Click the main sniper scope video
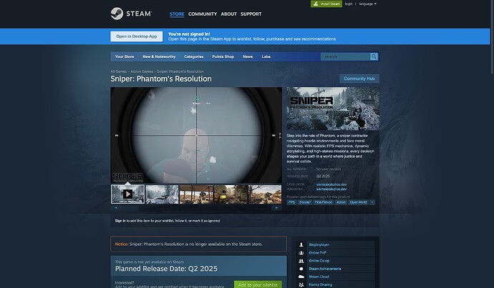 coord(196,135)
